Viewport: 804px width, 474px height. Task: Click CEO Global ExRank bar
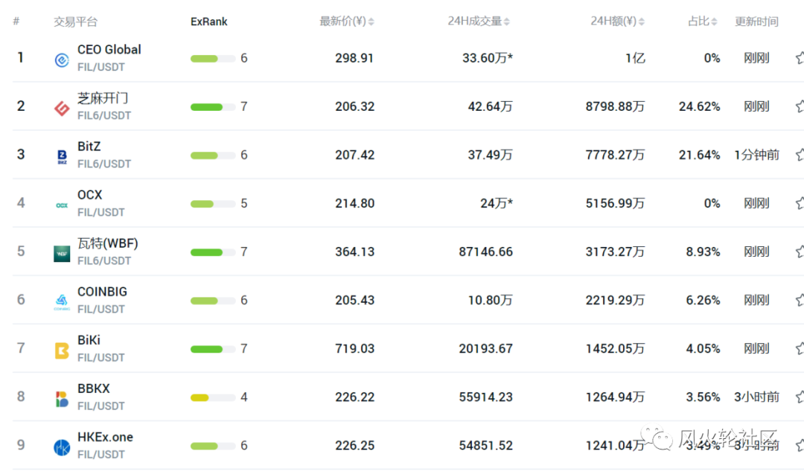point(213,59)
